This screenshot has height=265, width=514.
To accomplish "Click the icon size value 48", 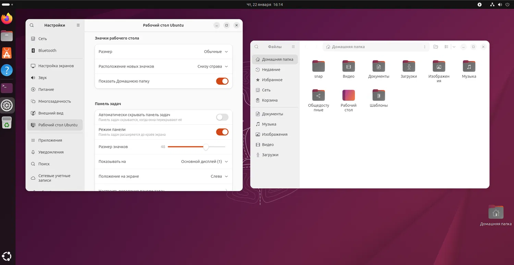I will coord(163,147).
